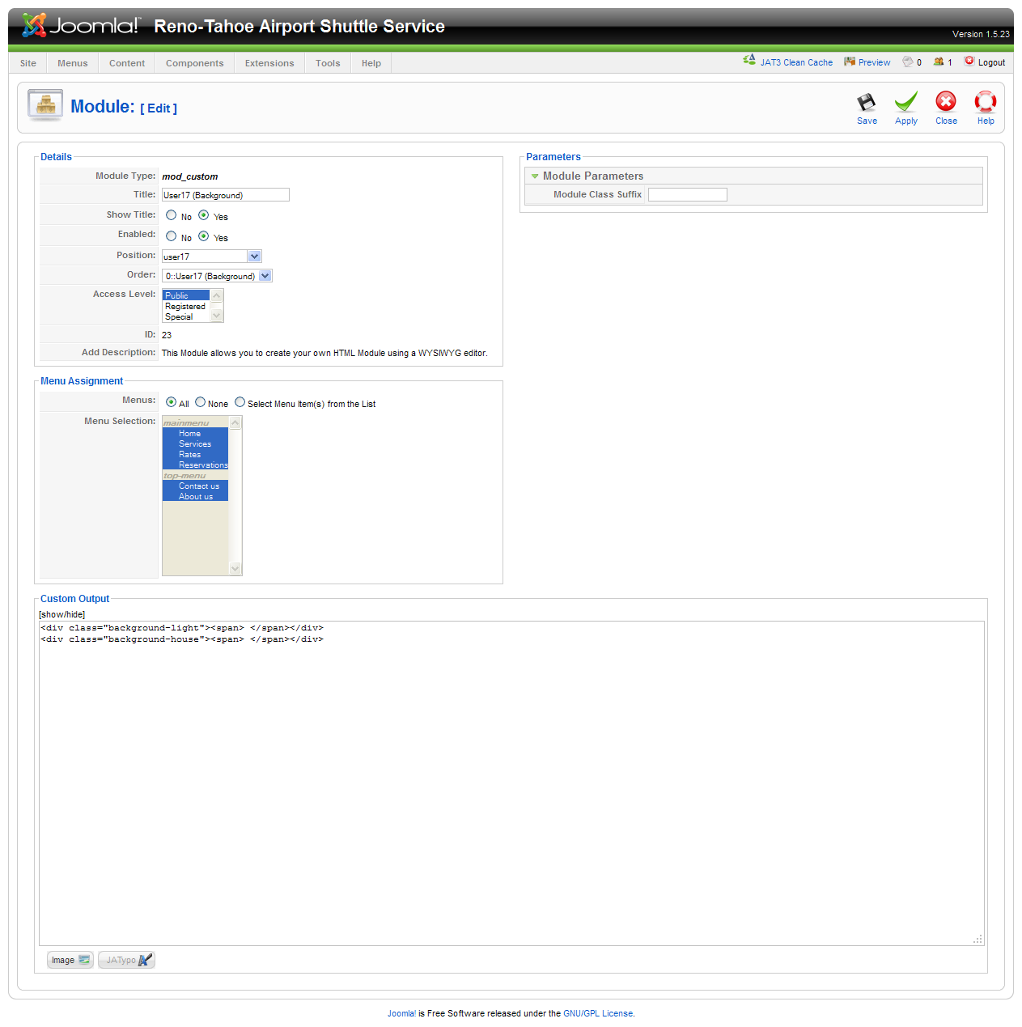
Task: Collapse the Module Parameters section
Action: tap(535, 176)
